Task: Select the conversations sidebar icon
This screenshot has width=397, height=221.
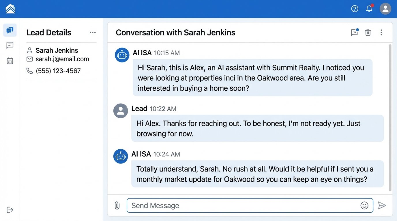Action: [x=10, y=30]
